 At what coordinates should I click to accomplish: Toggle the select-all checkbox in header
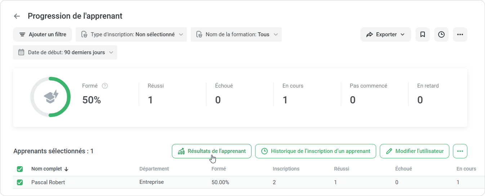tap(20, 169)
